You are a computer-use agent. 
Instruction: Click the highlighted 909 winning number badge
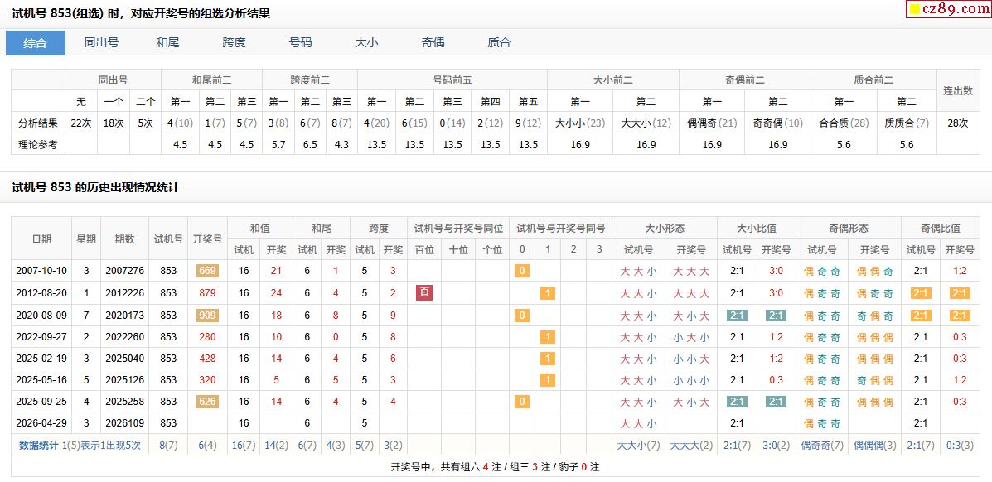206,316
